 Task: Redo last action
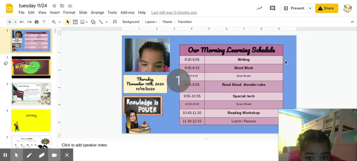click(29, 22)
